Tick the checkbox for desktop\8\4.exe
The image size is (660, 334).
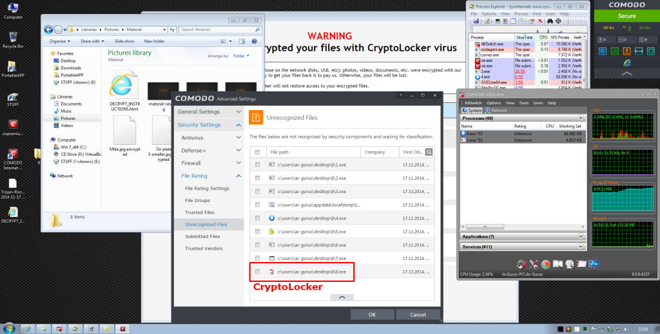pos(258,218)
